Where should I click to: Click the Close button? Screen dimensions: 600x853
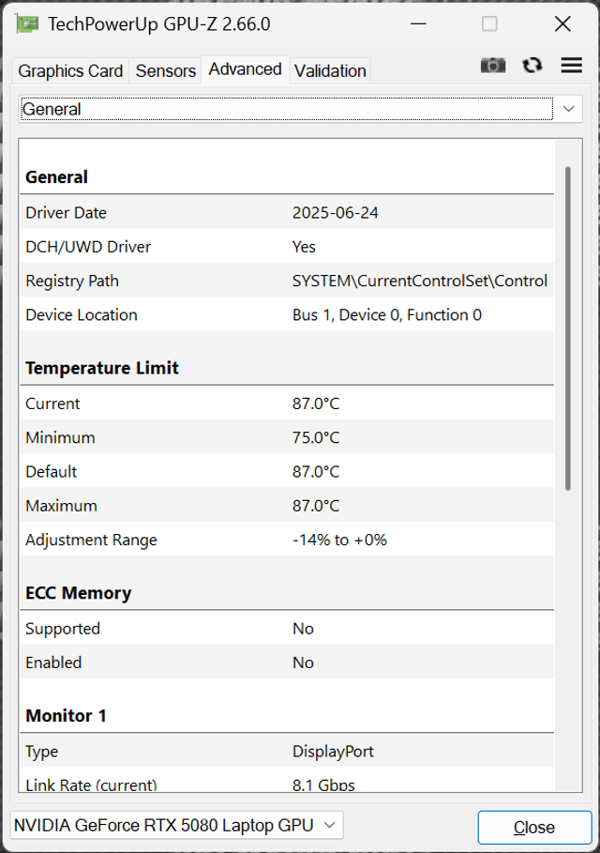click(x=534, y=828)
